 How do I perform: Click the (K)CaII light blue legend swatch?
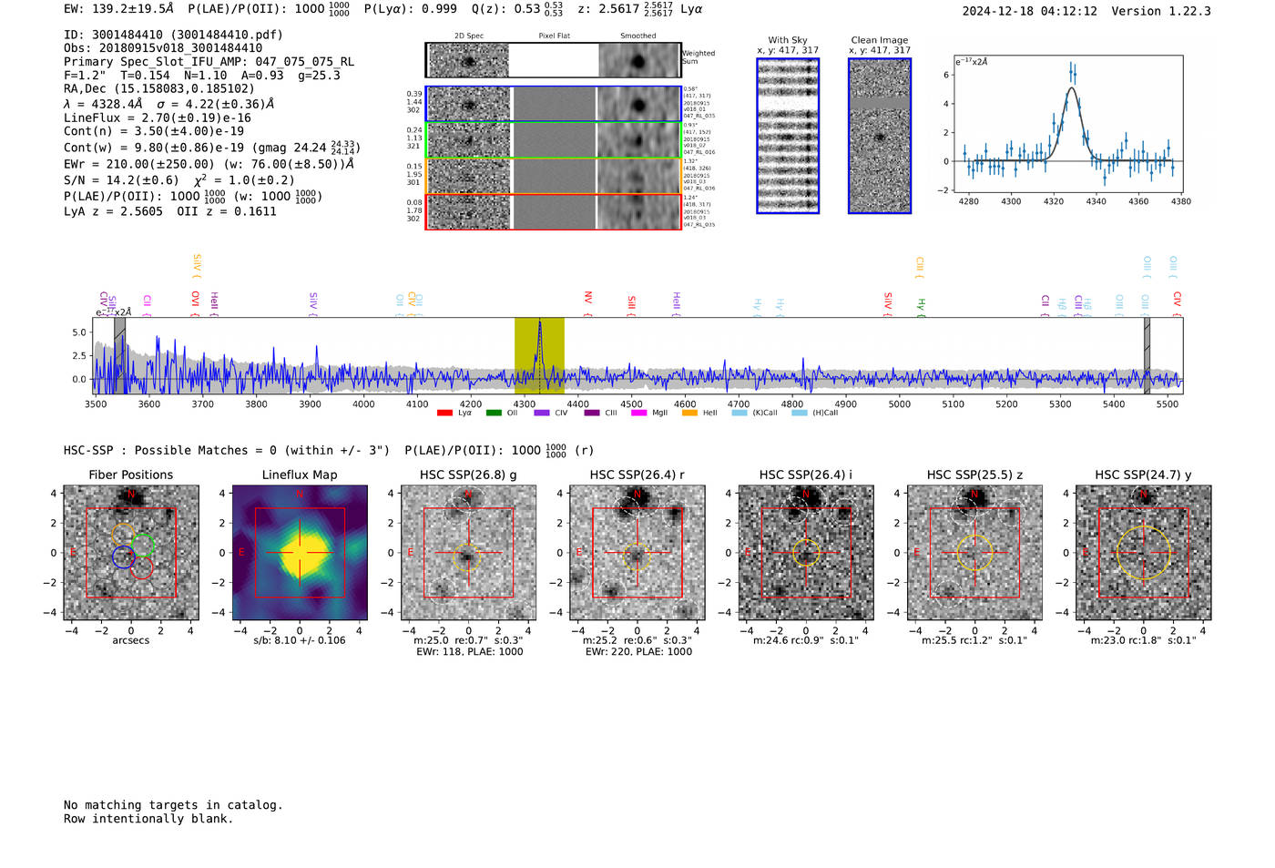[x=739, y=414]
